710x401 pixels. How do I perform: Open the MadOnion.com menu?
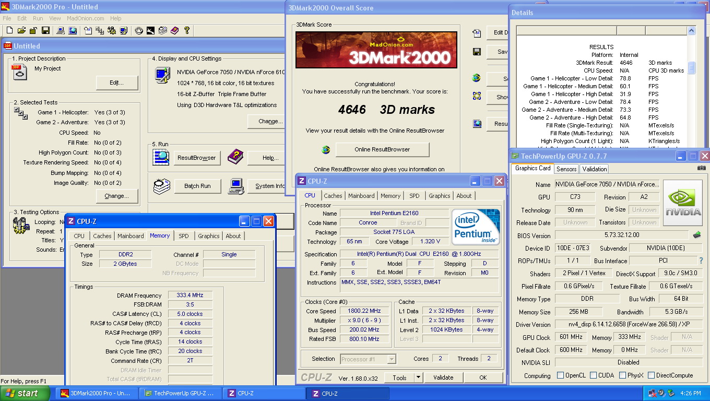click(x=86, y=18)
